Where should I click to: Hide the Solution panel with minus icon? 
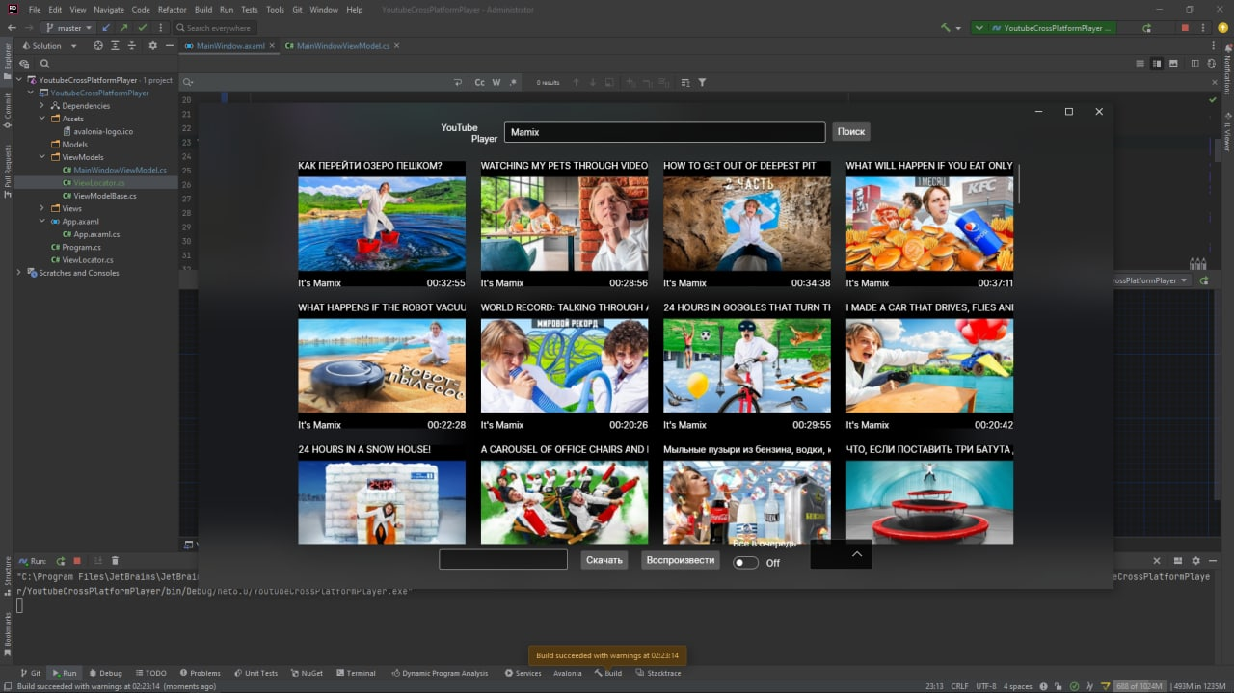(x=169, y=45)
